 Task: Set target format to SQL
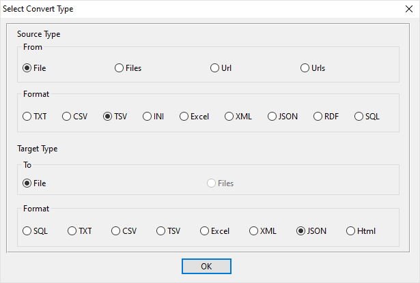pos(27,231)
